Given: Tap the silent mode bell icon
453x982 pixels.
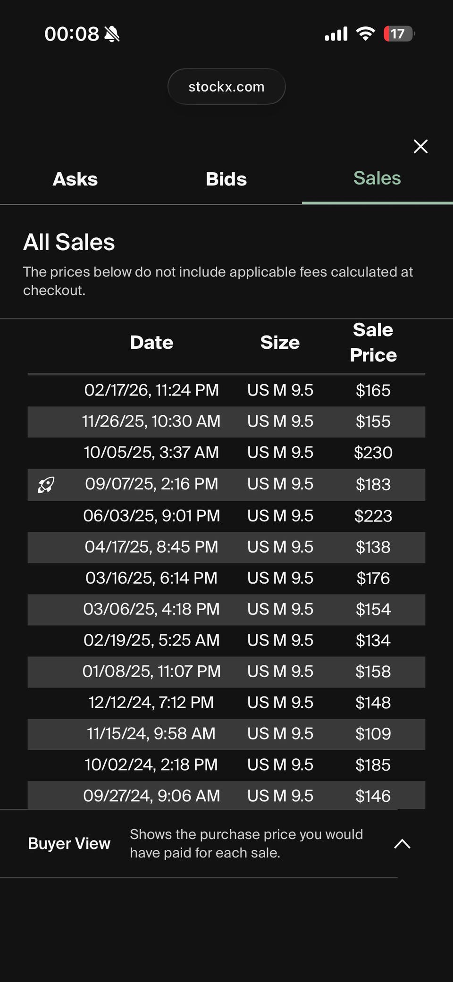Looking at the screenshot, I should pos(112,34).
